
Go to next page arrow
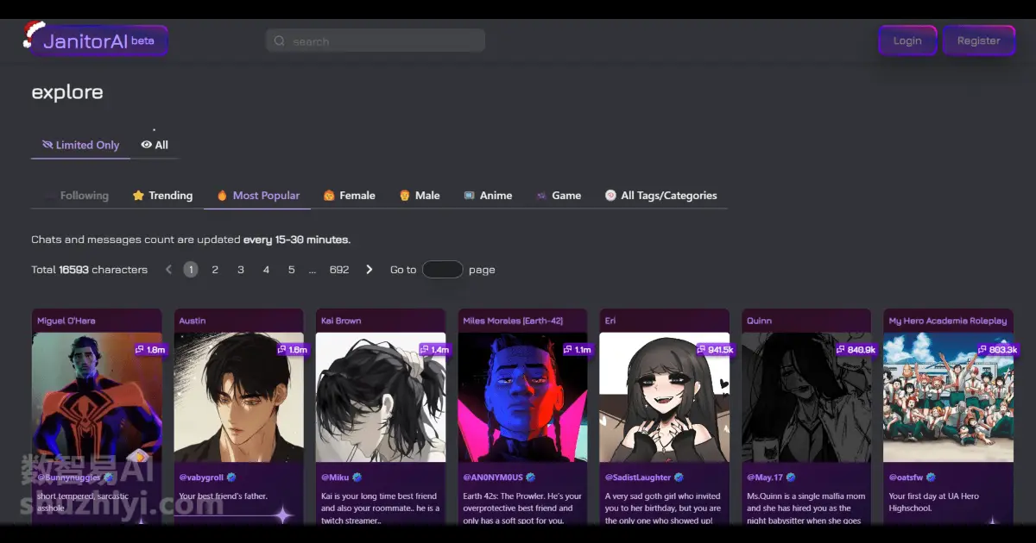(369, 270)
